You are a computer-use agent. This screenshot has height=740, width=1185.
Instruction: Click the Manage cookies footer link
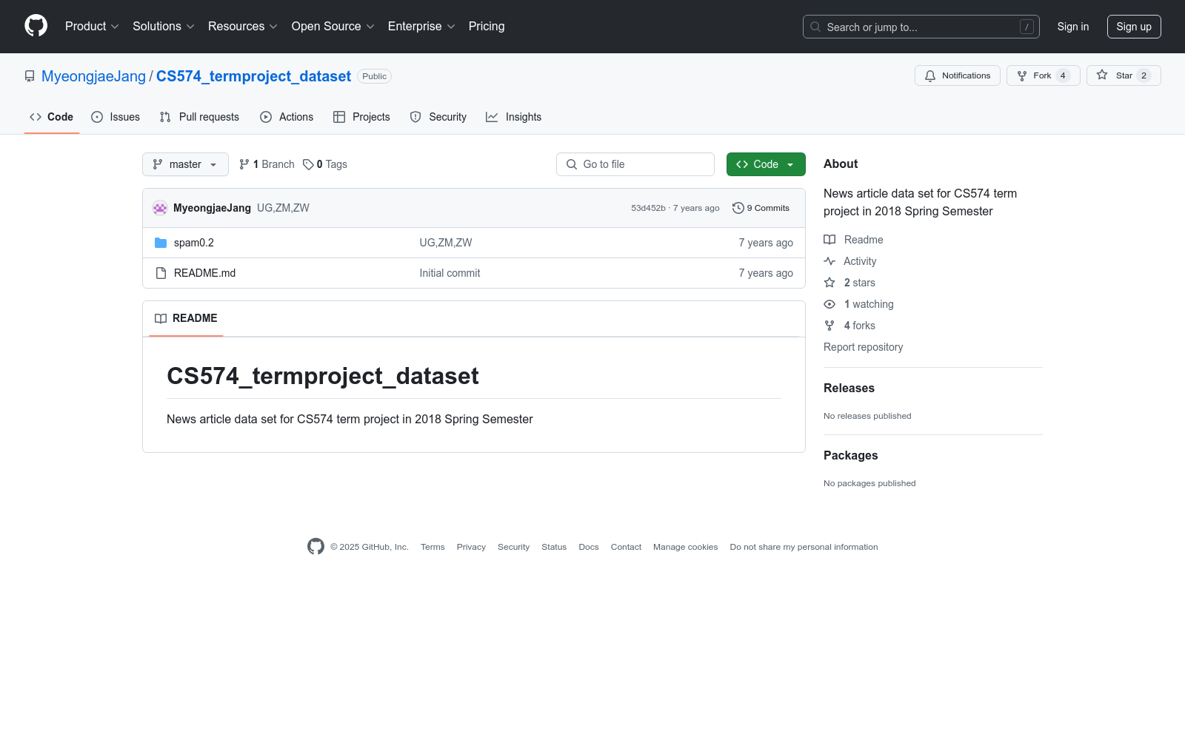click(x=685, y=547)
